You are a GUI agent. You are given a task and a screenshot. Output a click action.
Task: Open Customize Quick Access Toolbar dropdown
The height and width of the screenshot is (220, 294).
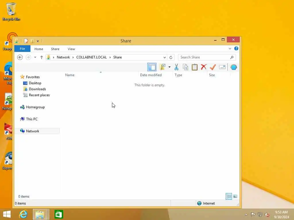point(38,41)
